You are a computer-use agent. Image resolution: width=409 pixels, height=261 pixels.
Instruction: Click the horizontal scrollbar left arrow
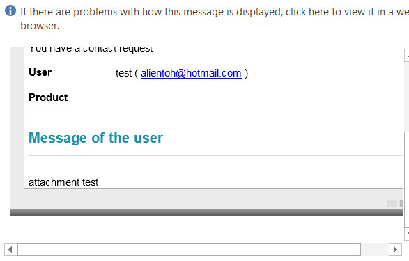click(10, 250)
